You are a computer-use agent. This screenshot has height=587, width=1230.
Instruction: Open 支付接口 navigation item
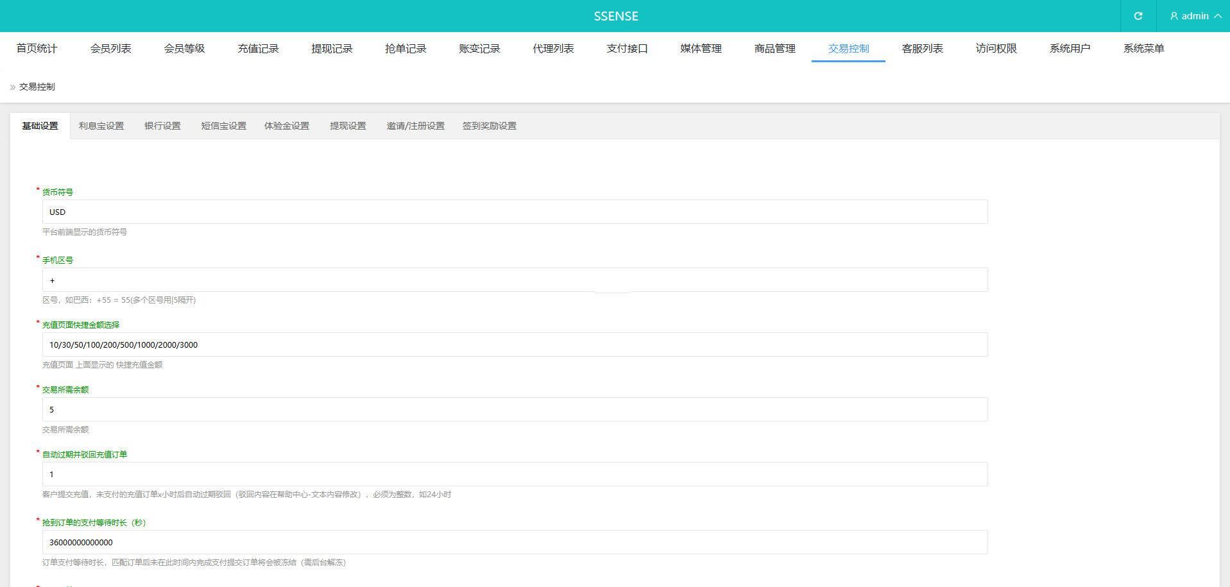click(x=627, y=49)
